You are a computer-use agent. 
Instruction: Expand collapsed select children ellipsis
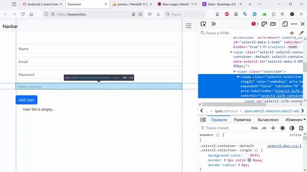pyautogui.click(x=264, y=47)
